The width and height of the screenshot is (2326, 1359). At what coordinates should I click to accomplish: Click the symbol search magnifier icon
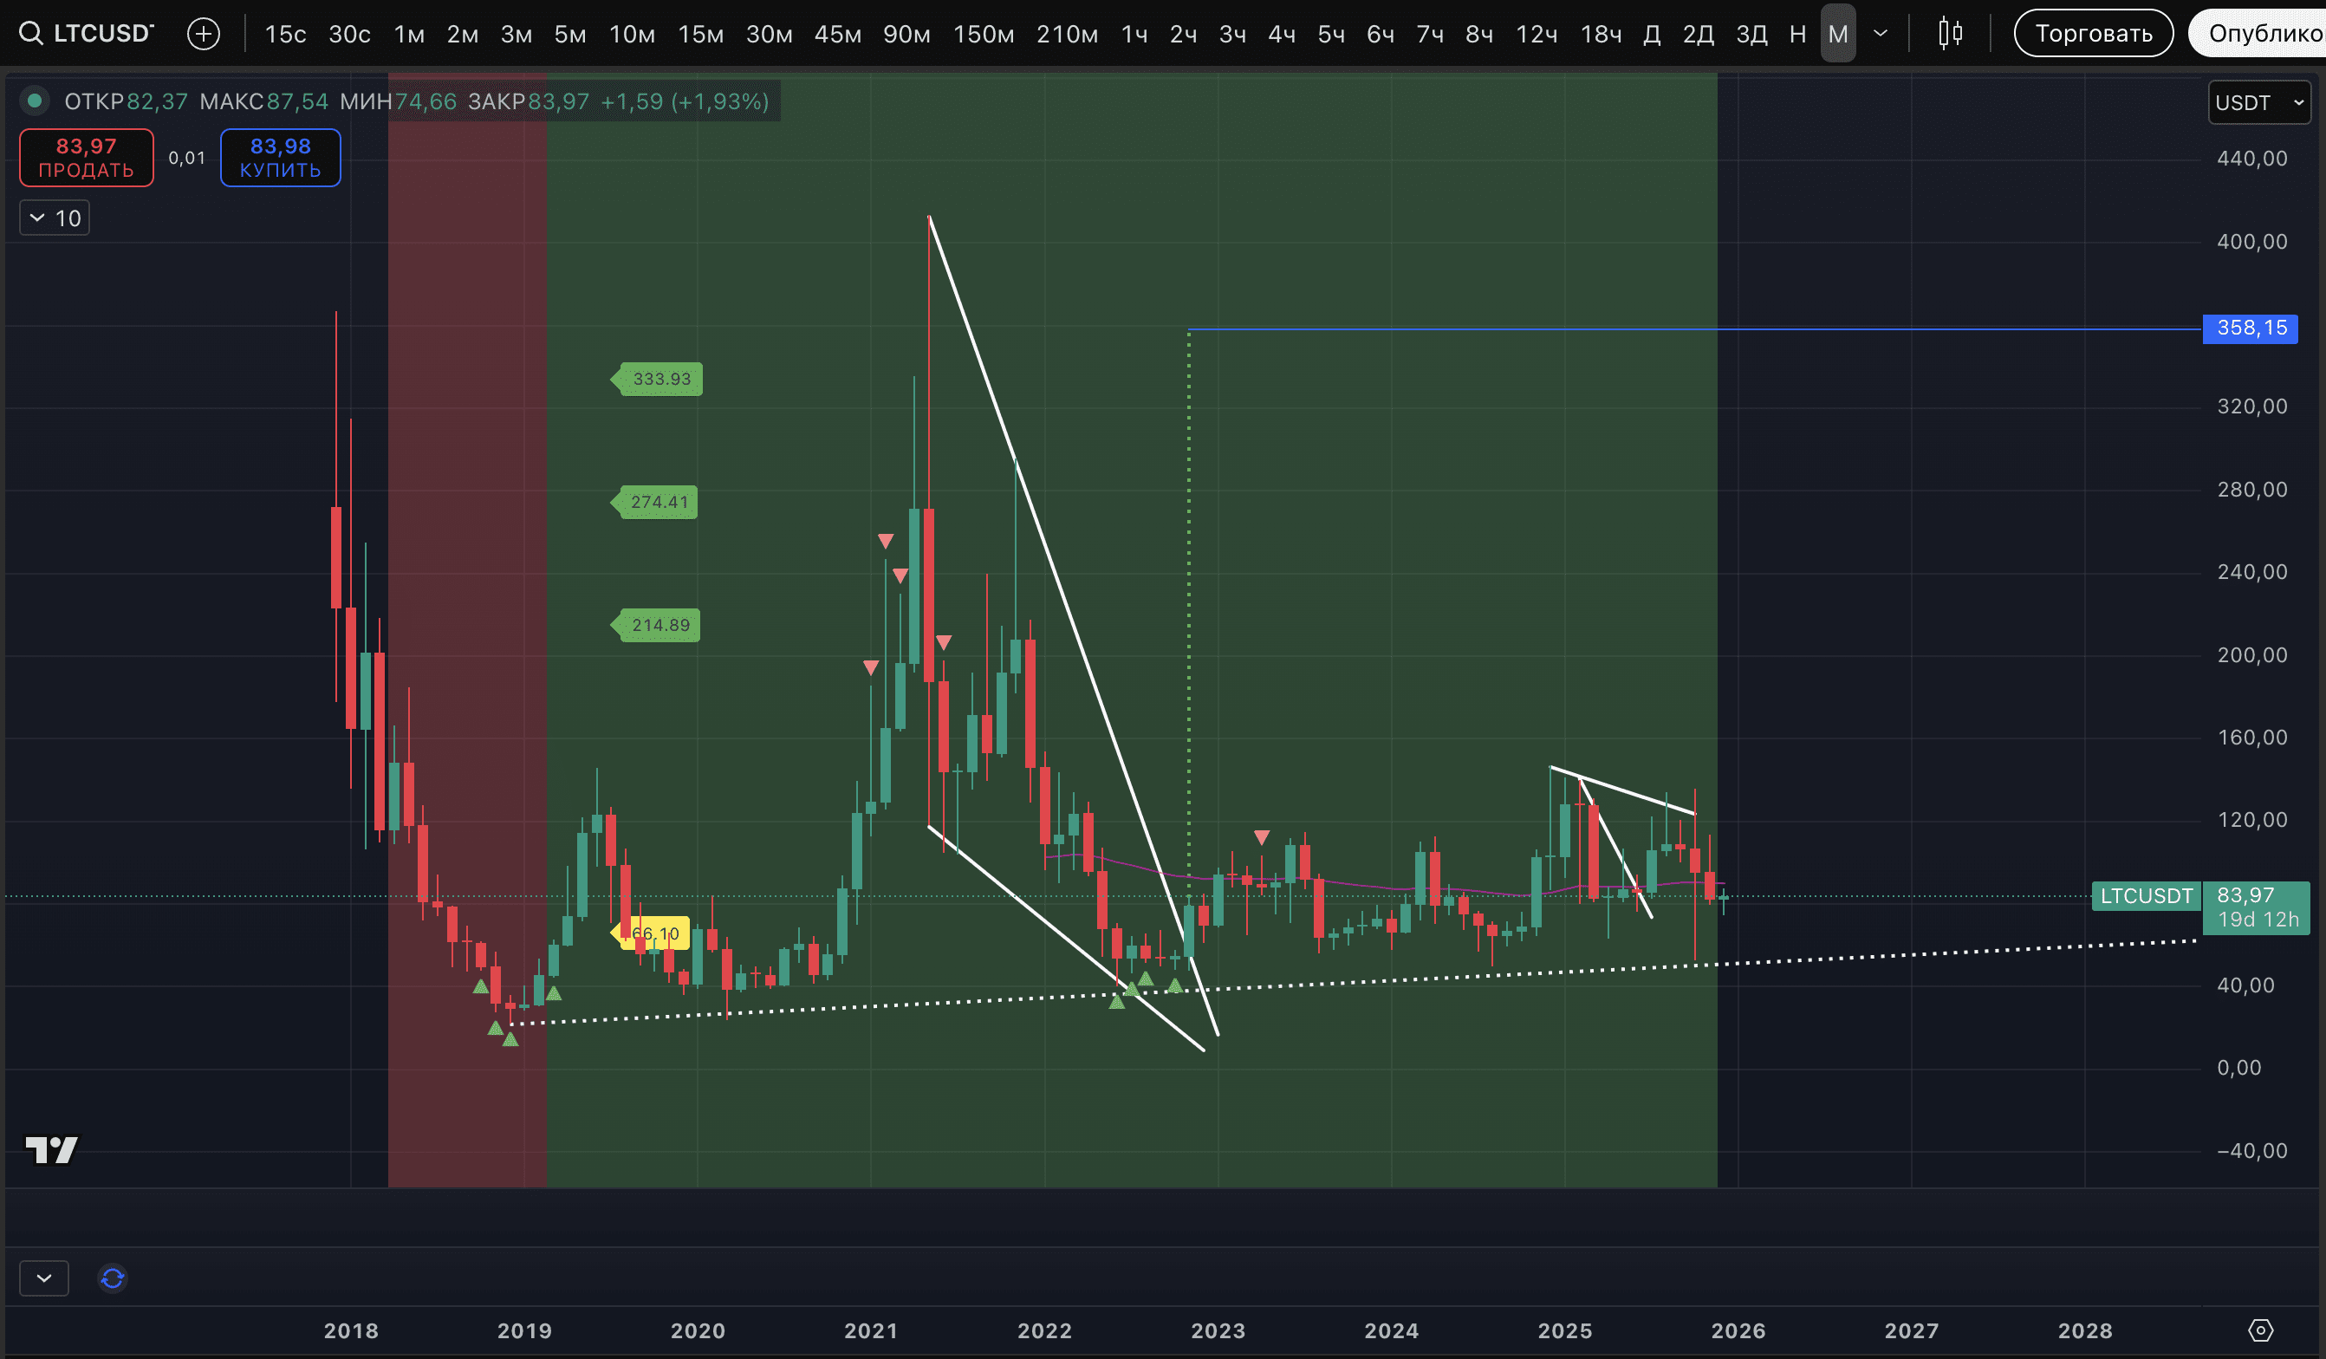pyautogui.click(x=30, y=34)
